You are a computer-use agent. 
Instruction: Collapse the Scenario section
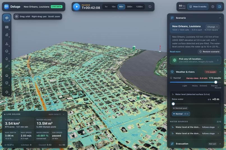220,18
